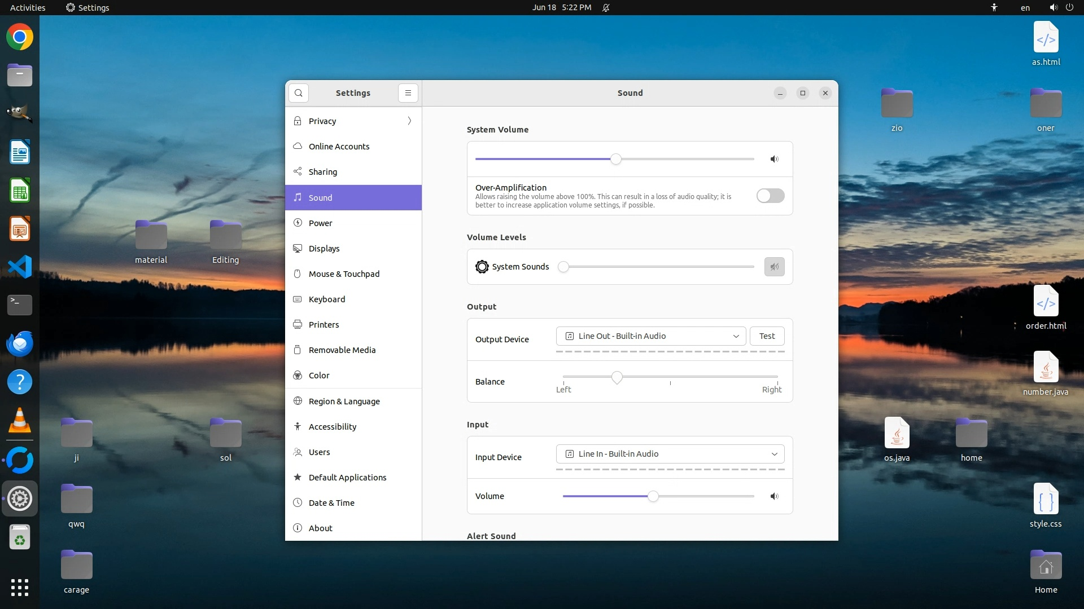Image resolution: width=1084 pixels, height=609 pixels.
Task: Click the Settings search magnifier icon
Action: 298,93
